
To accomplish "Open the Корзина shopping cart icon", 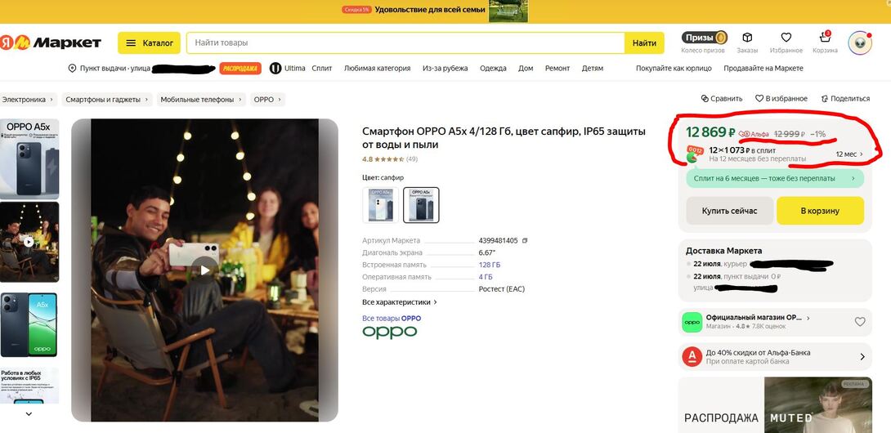I will pos(825,38).
